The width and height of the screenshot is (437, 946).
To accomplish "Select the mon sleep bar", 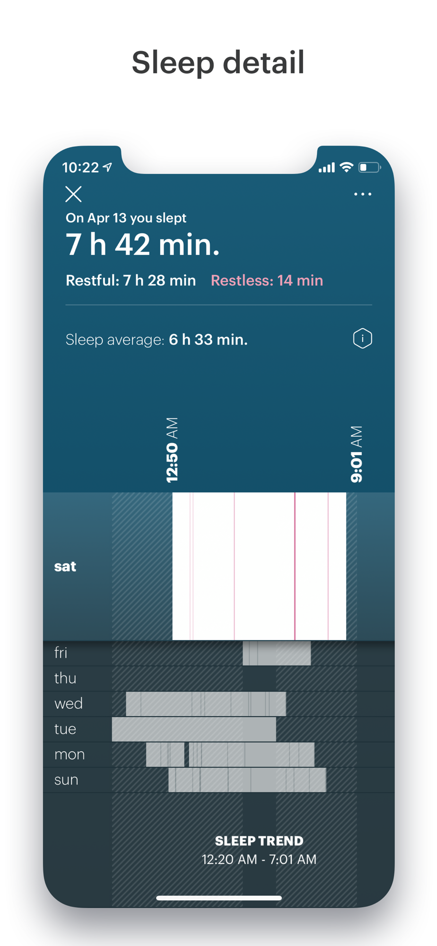I will point(230,754).
